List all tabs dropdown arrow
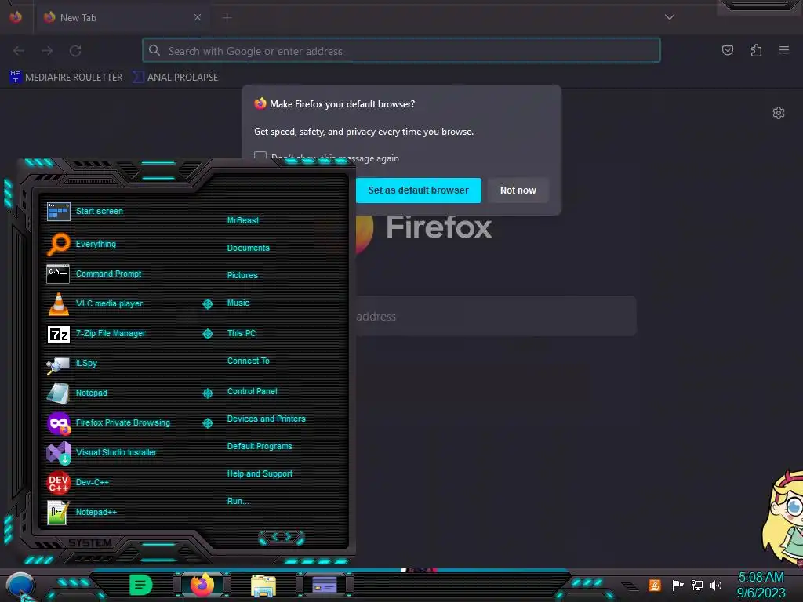Screen dimensions: 803x602 point(670,17)
